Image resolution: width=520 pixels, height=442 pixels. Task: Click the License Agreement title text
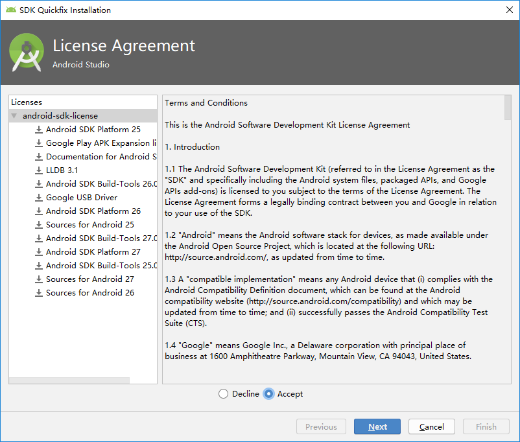pyautogui.click(x=124, y=46)
